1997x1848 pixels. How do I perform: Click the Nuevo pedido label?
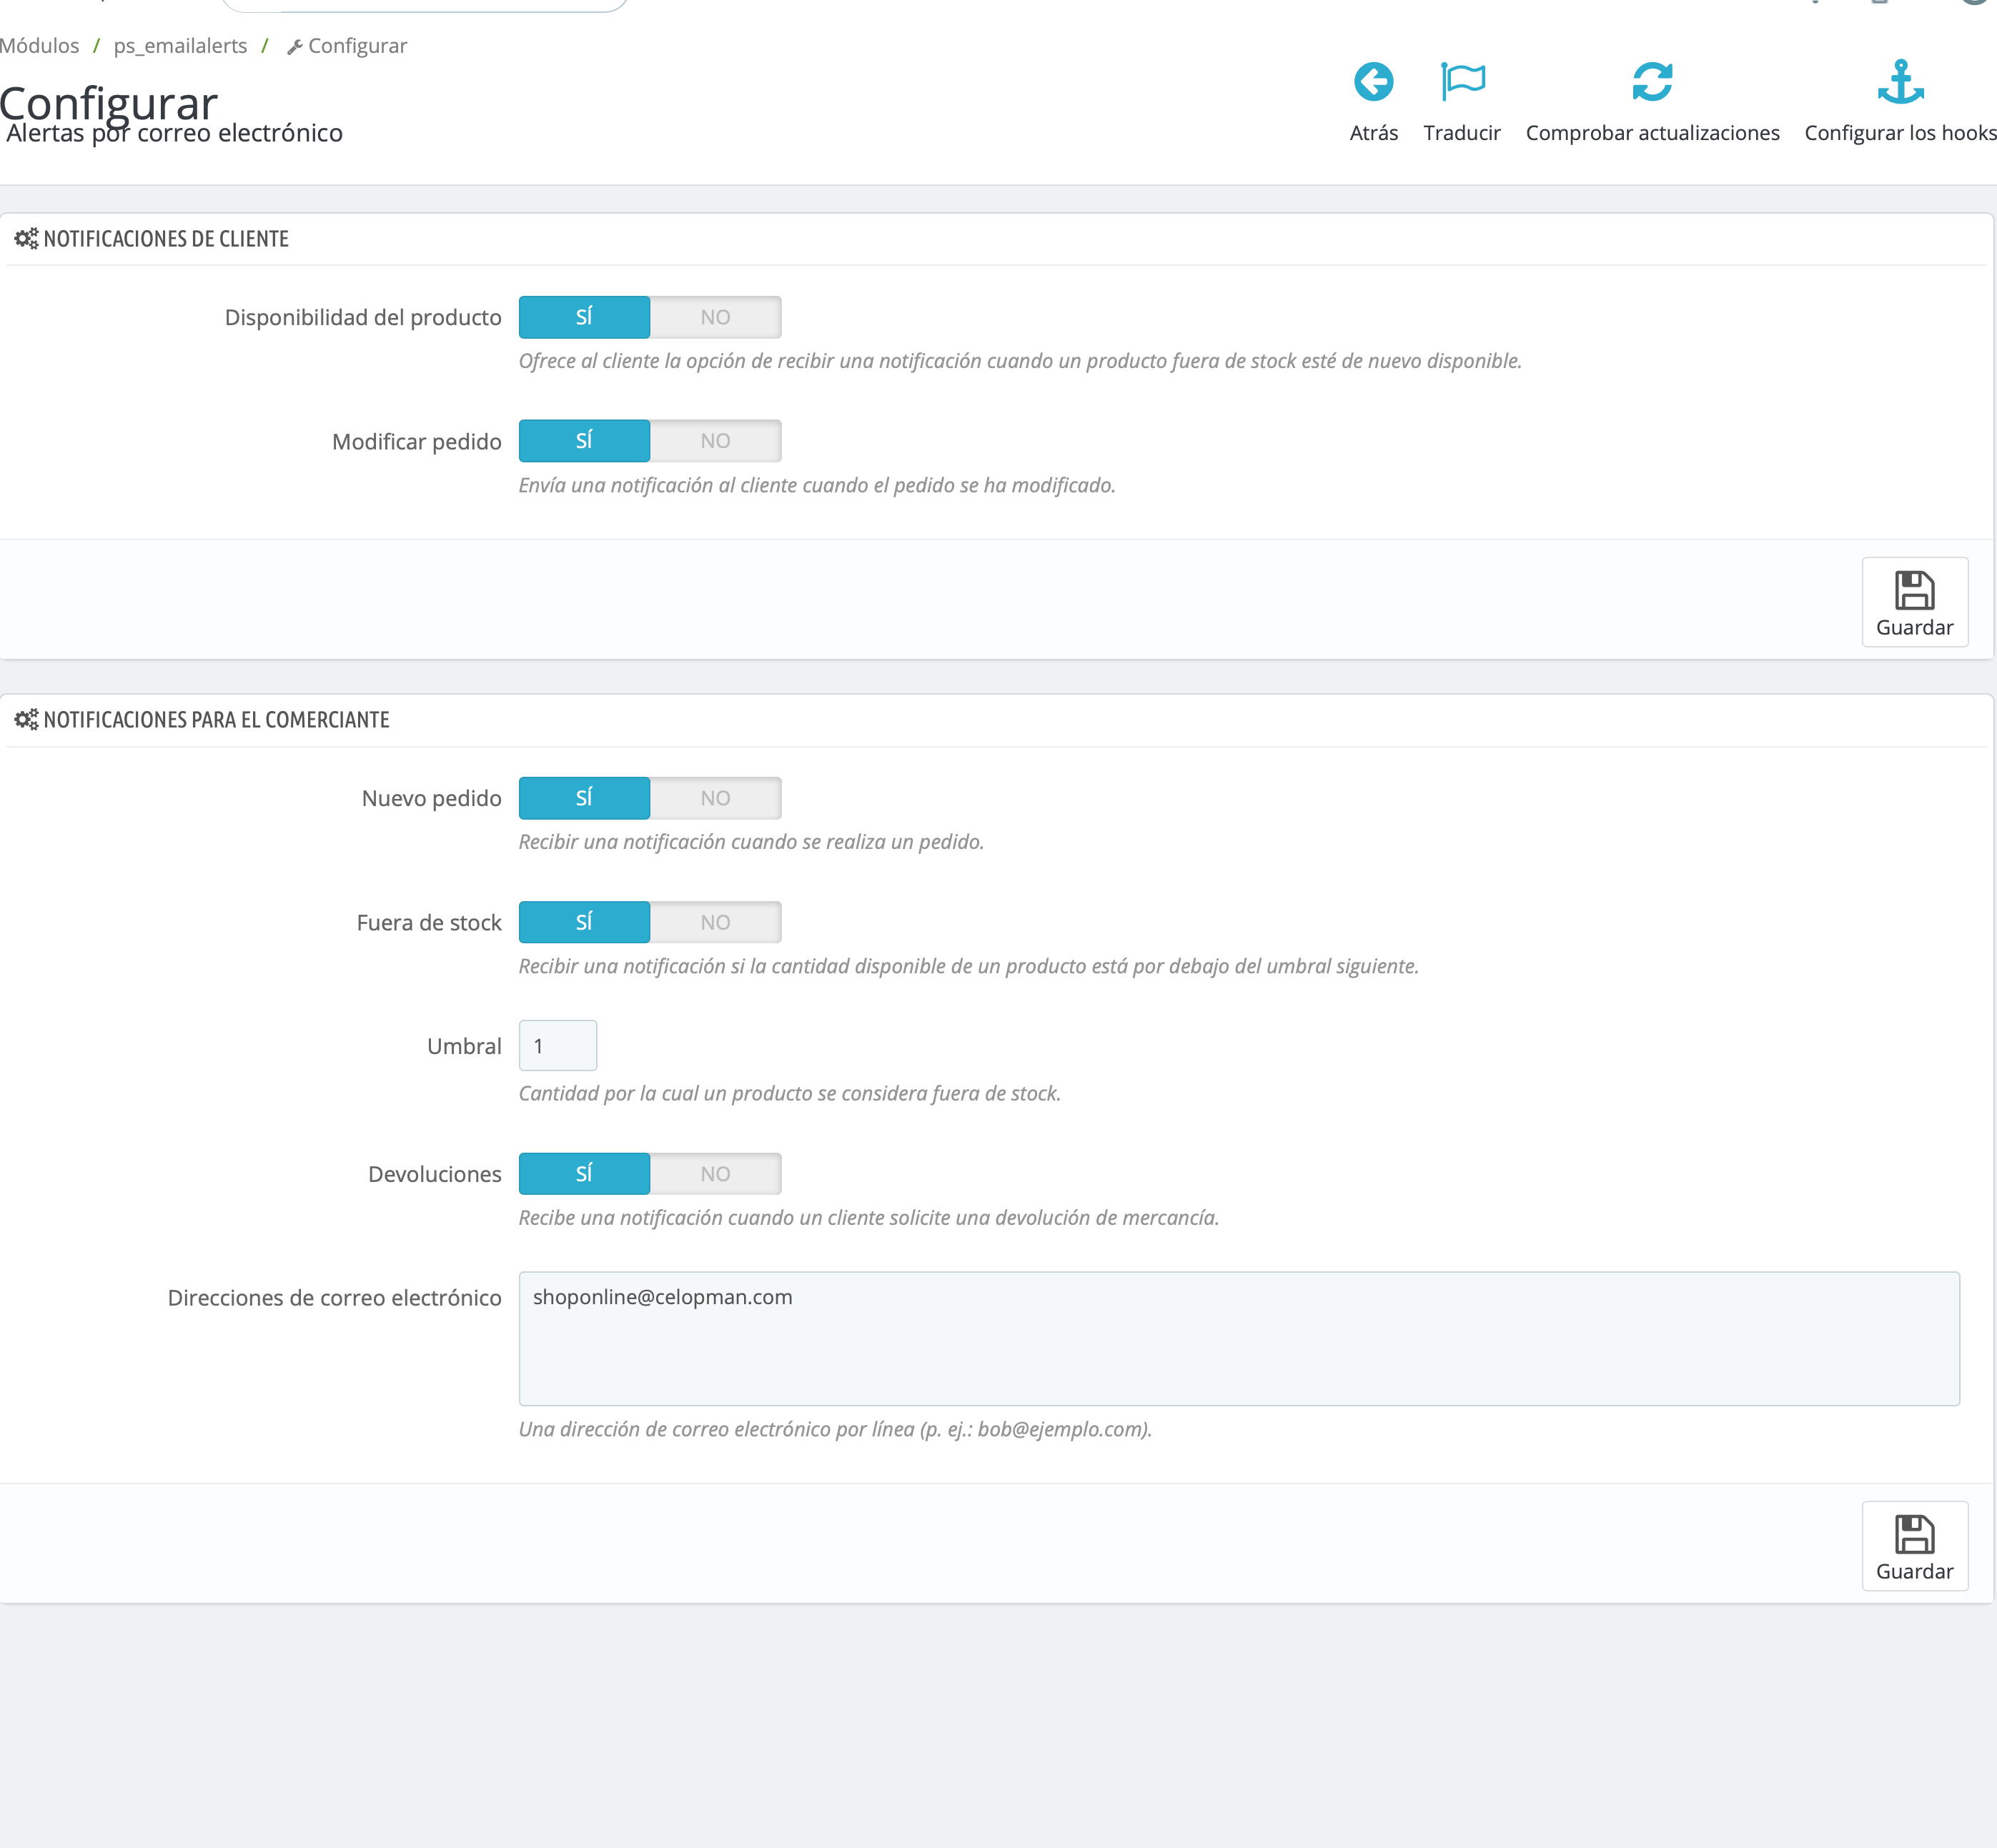coord(431,799)
